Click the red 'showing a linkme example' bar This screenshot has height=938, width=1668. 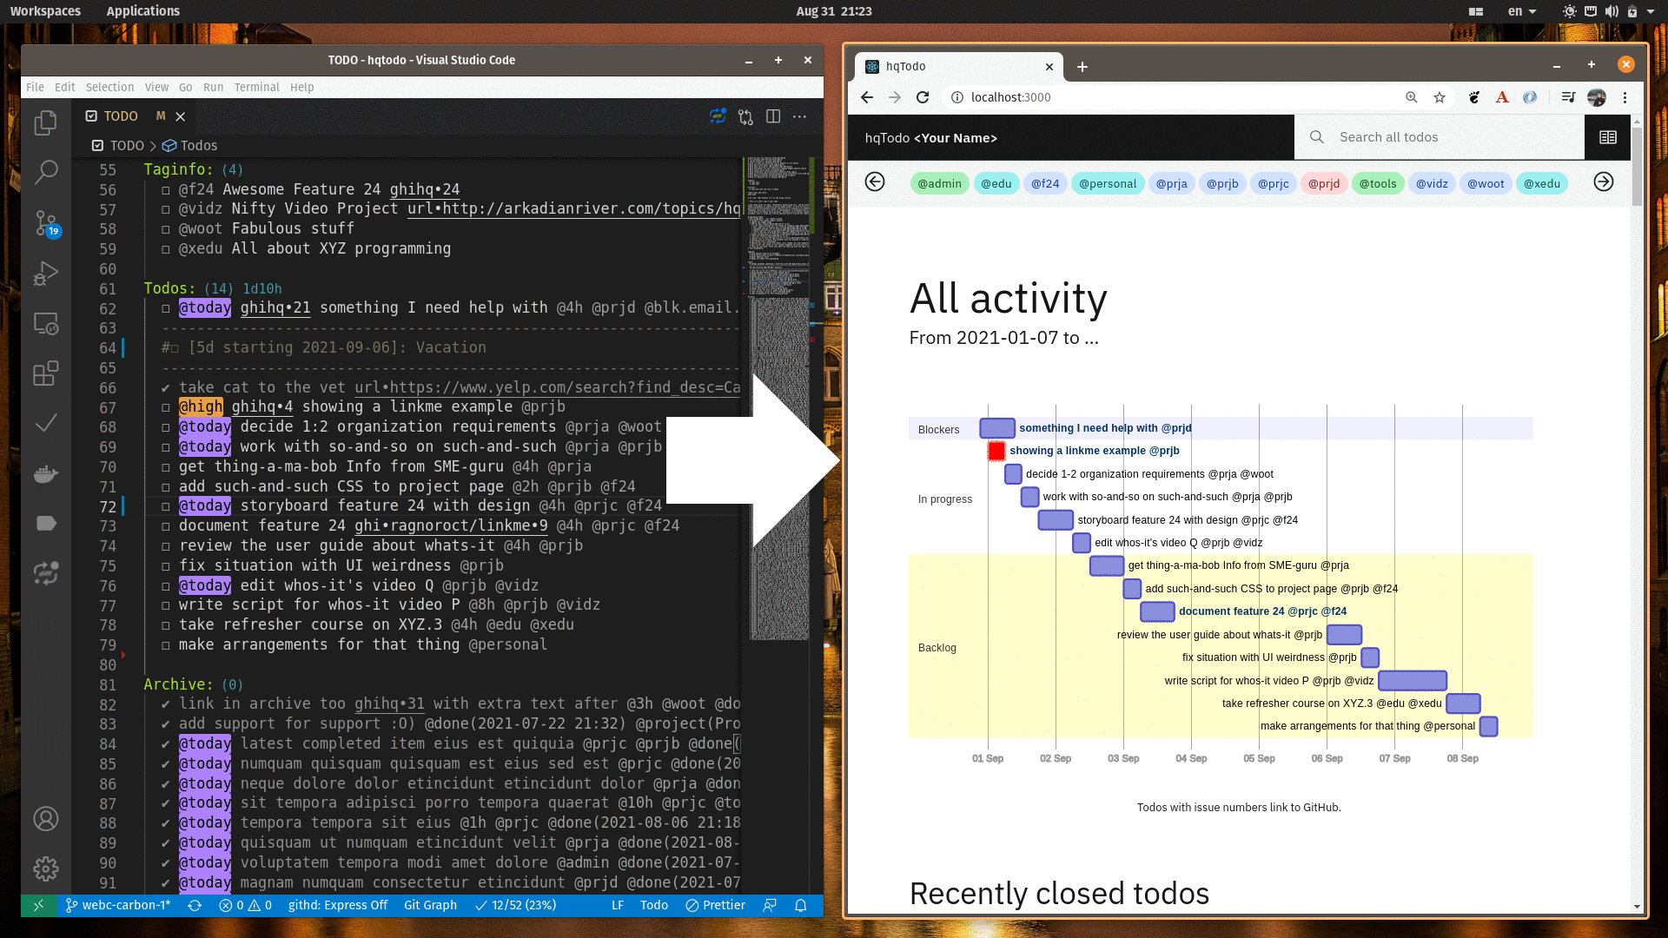point(996,451)
